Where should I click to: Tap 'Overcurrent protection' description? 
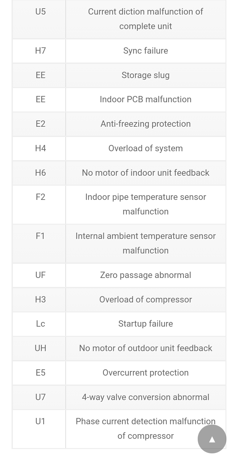point(146,373)
